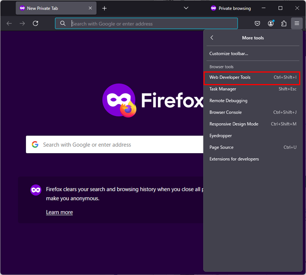Viewport: 306px width, 275px height.
Task: Open the Firefox account icon
Action: tap(271, 24)
